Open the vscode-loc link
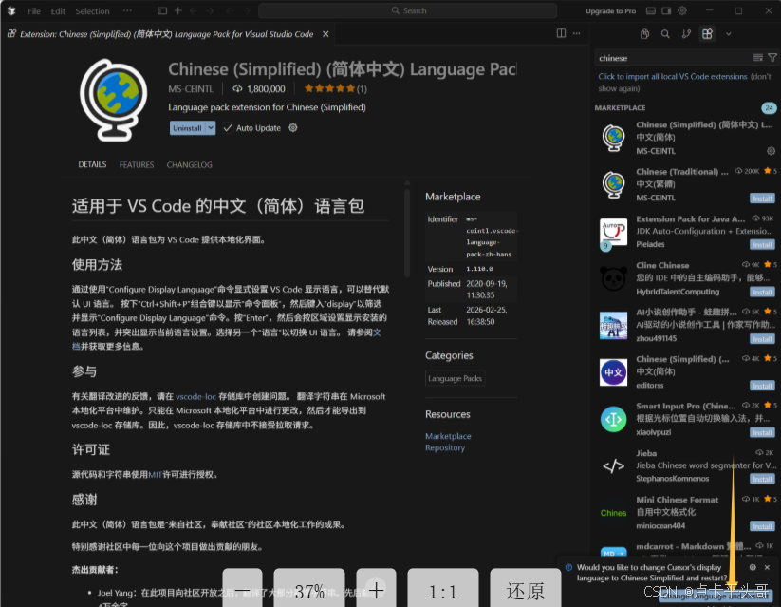781x607 pixels. click(195, 396)
